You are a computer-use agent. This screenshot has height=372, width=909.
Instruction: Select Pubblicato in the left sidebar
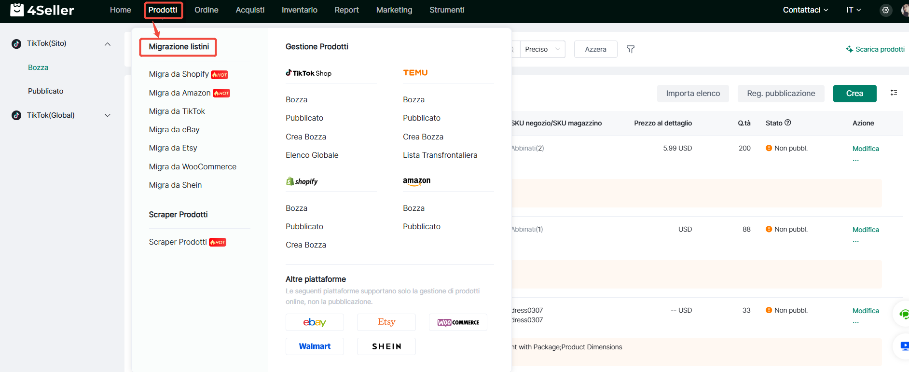click(46, 91)
